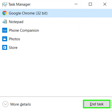This screenshot has height=111, width=112.
Task: Click the Store app icon
Action: (5, 47)
